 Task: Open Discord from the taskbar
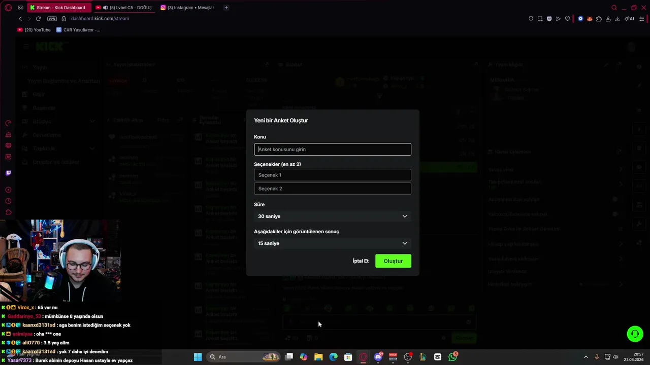pos(378,357)
